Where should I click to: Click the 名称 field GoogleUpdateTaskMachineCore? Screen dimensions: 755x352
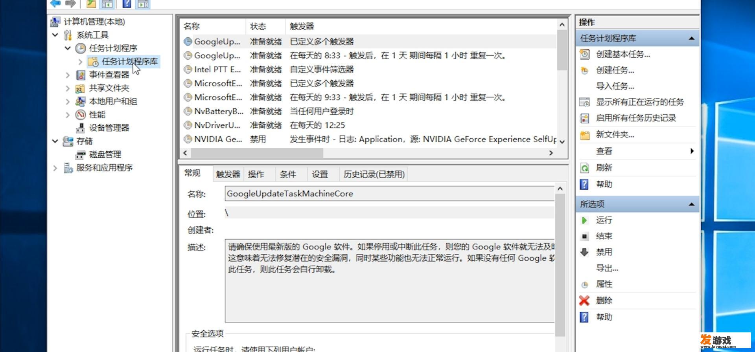coord(390,194)
